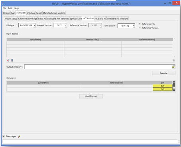Screen dimensions: 181x147
Task: Open the Compare HC Versions sub-tab
Action: click(118, 18)
